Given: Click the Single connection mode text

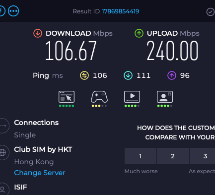Looking at the screenshot, I should click(25, 135).
